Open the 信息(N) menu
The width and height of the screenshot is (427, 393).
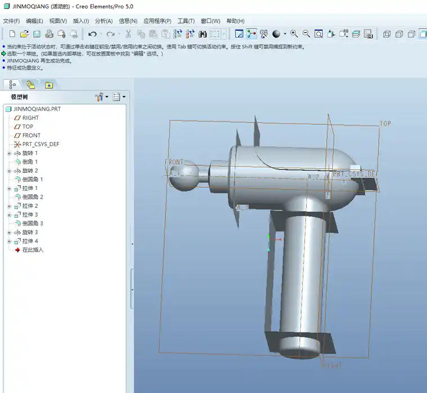[x=128, y=21]
